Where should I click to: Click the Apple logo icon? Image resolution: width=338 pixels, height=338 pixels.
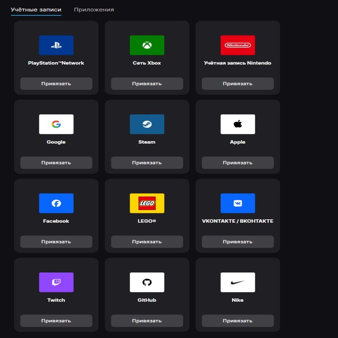click(237, 124)
